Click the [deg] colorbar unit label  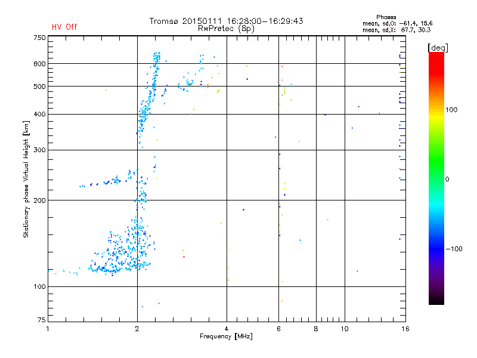[x=438, y=48]
